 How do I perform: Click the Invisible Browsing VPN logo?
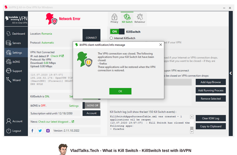tap(16, 19)
